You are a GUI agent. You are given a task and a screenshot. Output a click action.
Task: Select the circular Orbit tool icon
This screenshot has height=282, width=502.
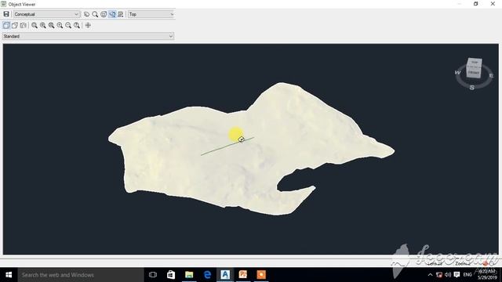tap(104, 14)
